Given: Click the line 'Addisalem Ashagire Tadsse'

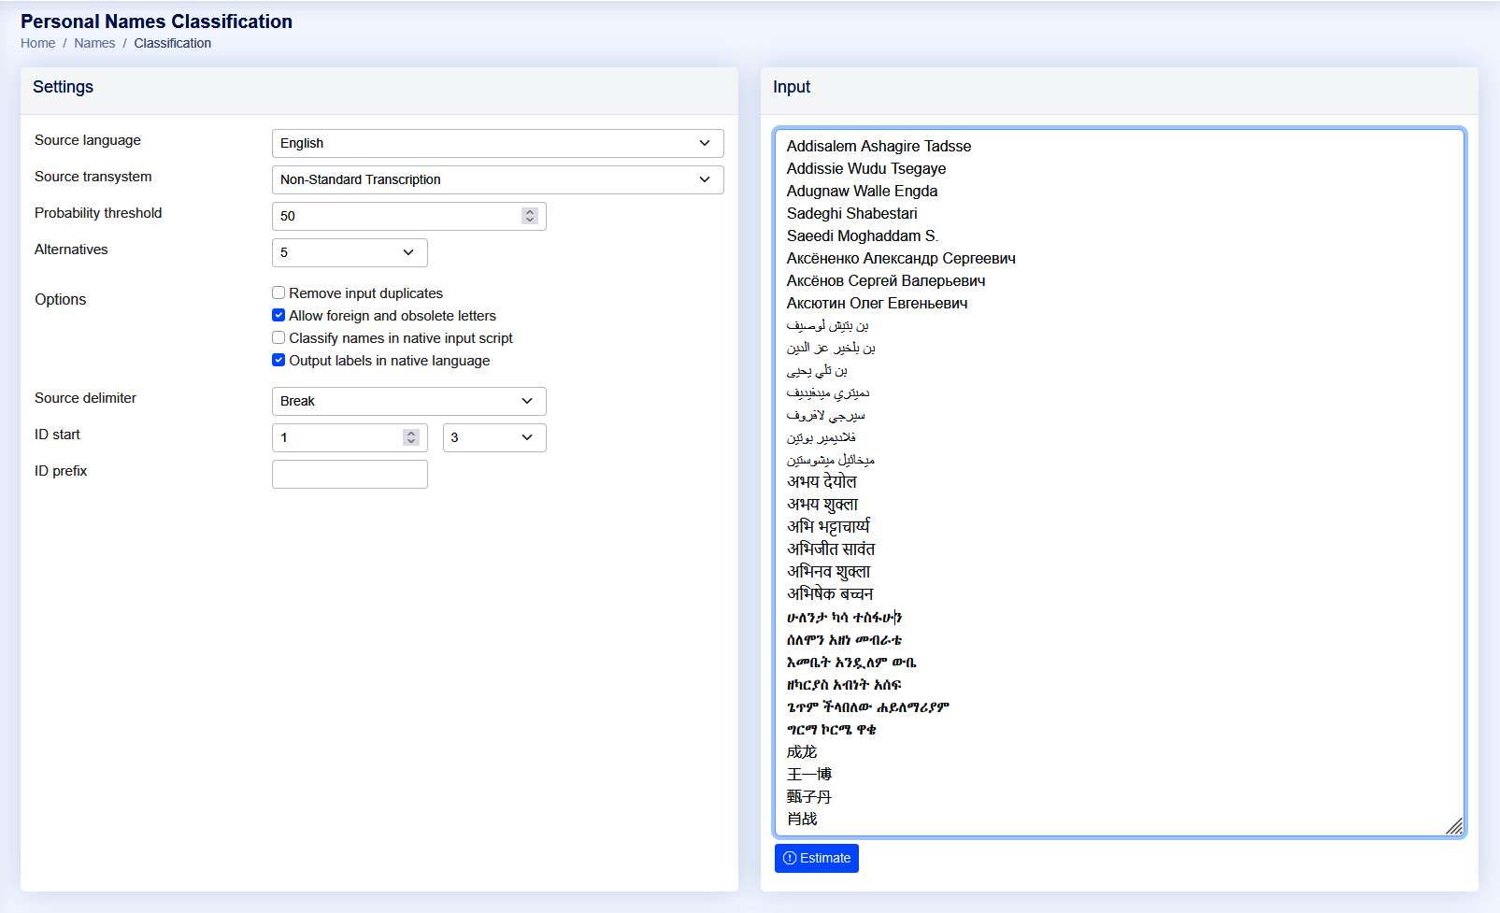Looking at the screenshot, I should [879, 146].
